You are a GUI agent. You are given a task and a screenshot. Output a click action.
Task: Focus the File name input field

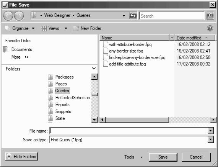tap(129, 131)
